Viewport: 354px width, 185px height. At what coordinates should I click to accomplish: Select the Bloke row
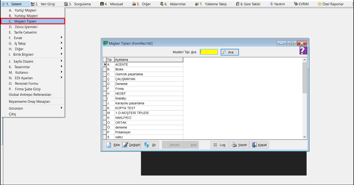(143, 69)
